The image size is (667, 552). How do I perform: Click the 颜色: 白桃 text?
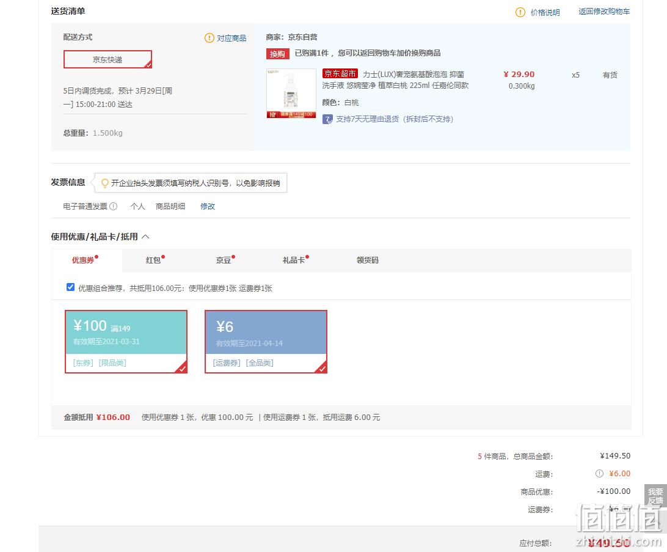coord(340,103)
